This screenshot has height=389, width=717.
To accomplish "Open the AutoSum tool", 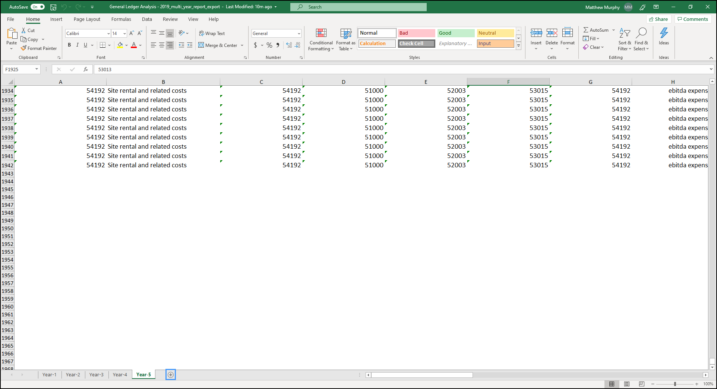I will coord(597,30).
